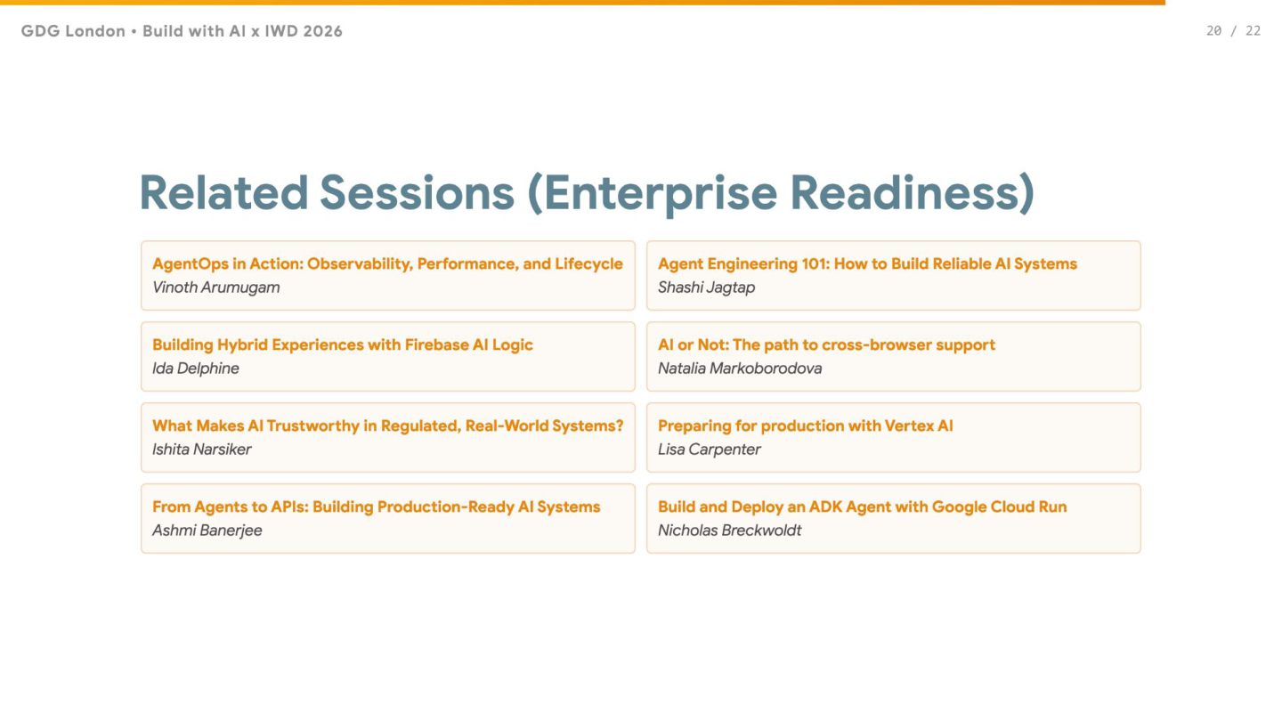
Task: Click speaker name Lisa Carpenter
Action: tap(710, 450)
